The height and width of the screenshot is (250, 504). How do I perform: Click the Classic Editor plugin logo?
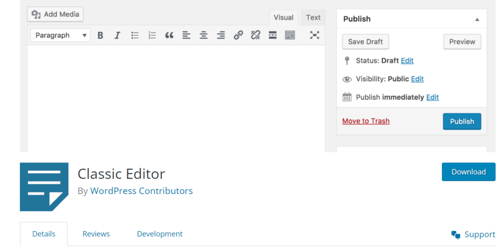pyautogui.click(x=44, y=187)
